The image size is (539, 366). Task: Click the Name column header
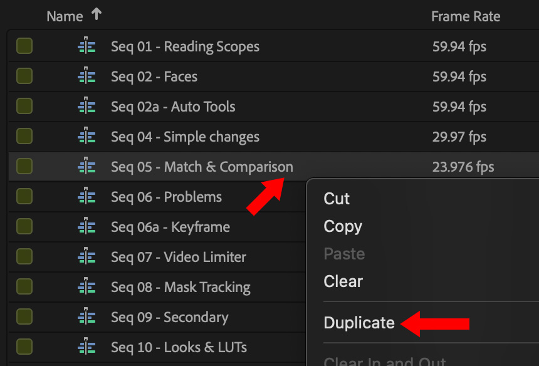[x=65, y=17]
